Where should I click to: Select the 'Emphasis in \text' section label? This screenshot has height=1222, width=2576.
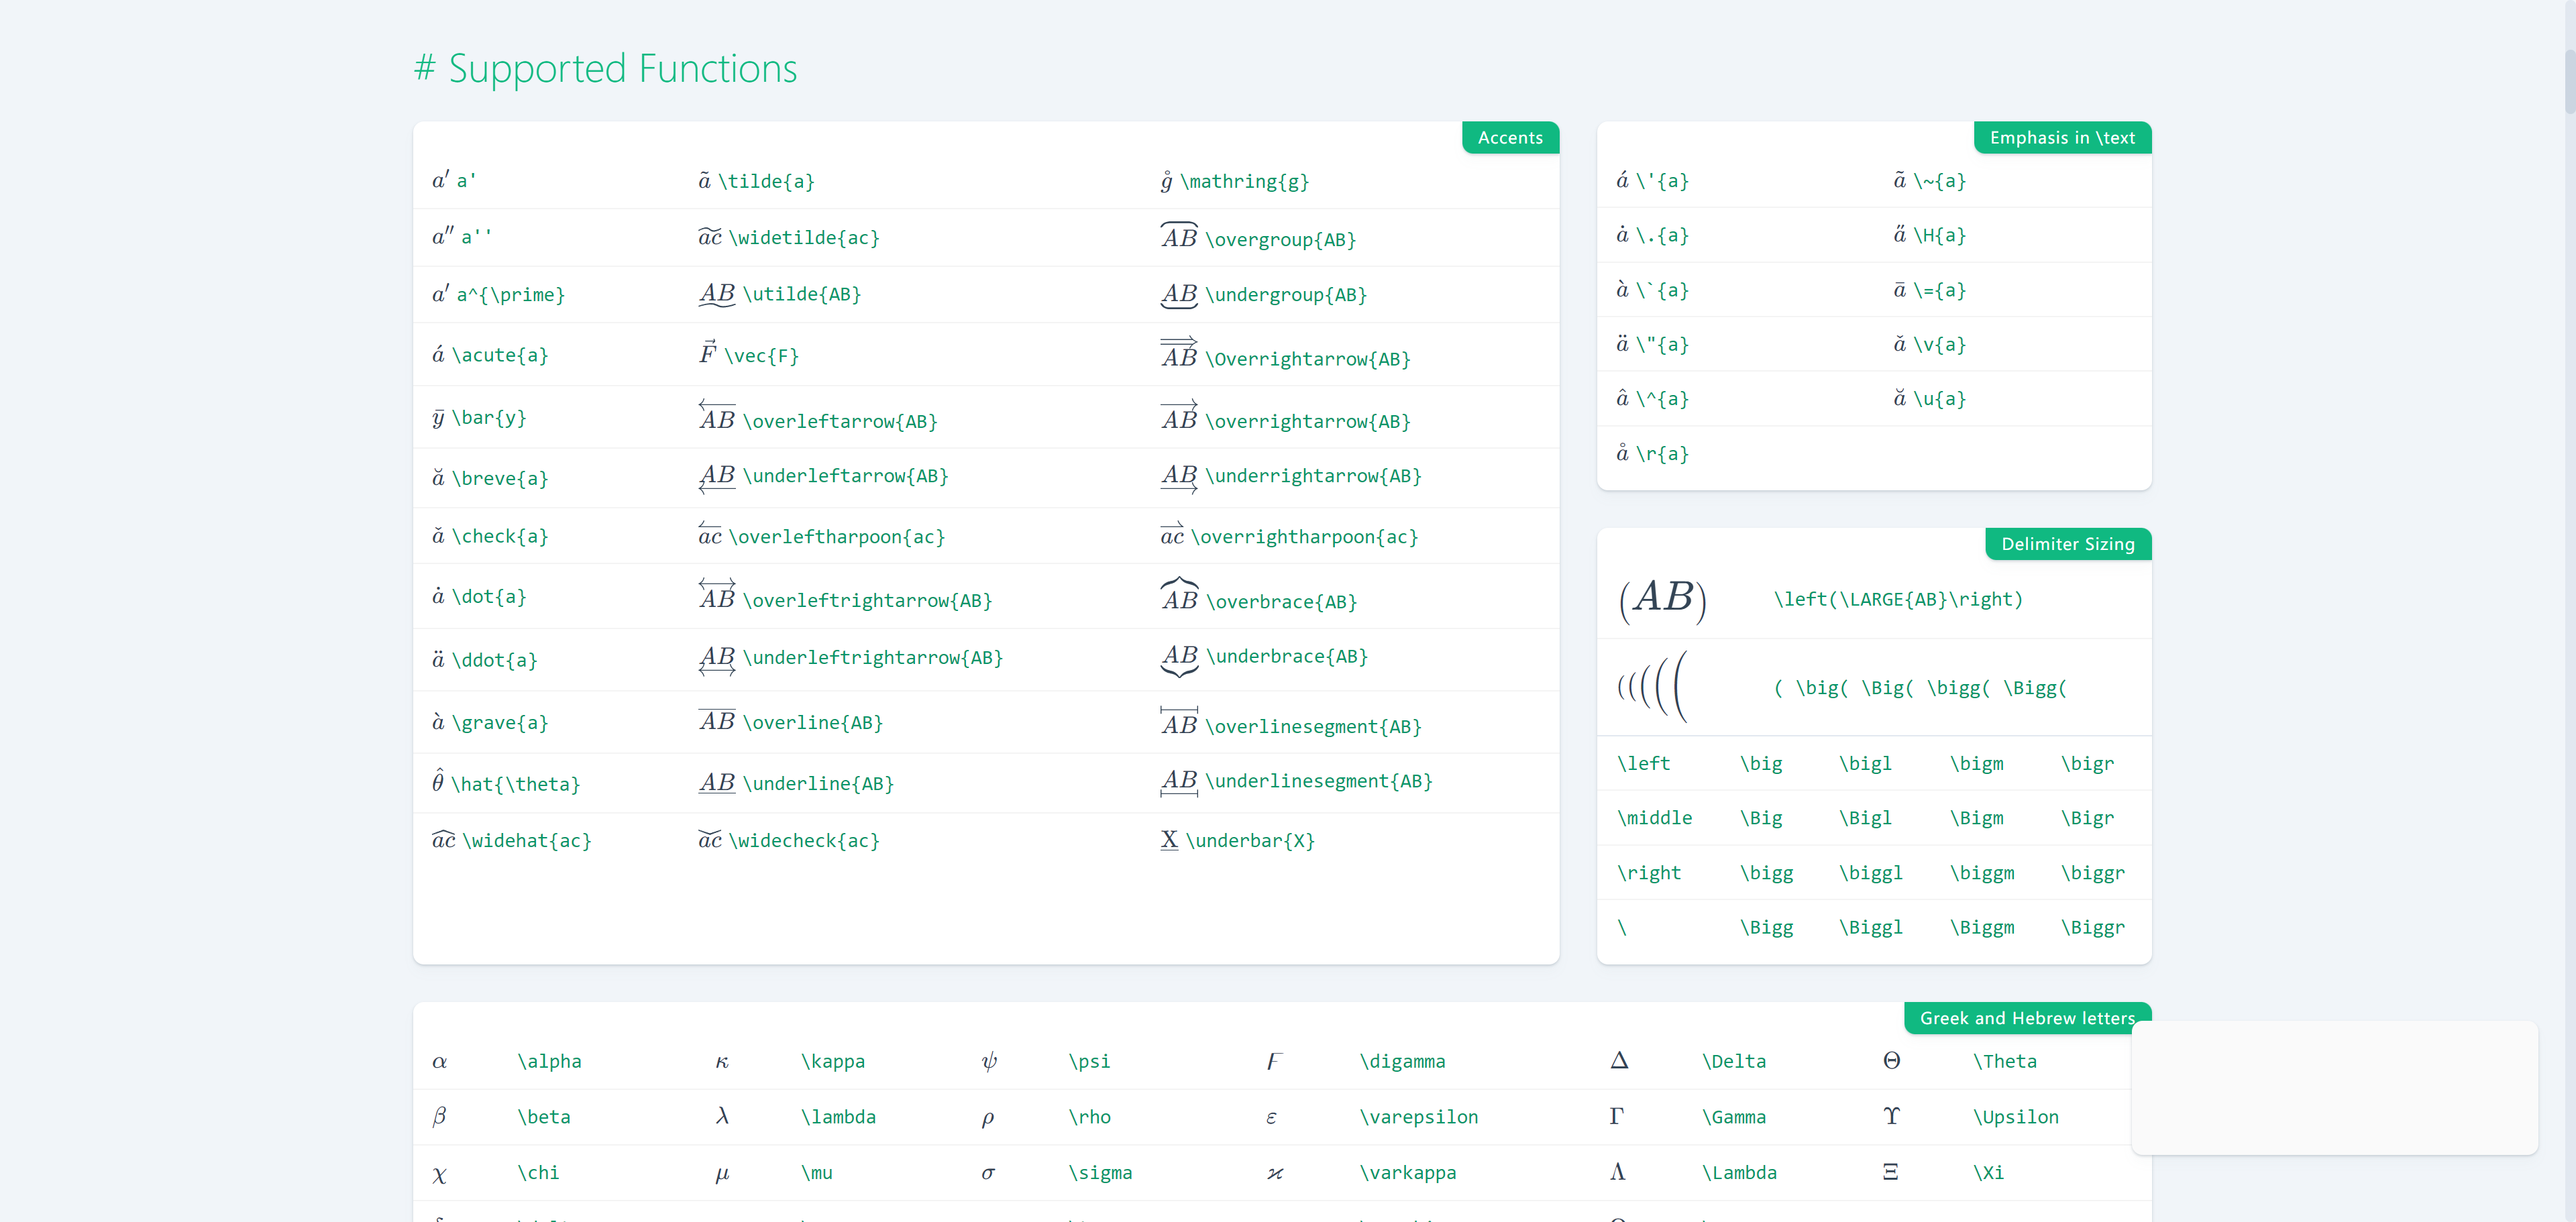coord(2062,138)
